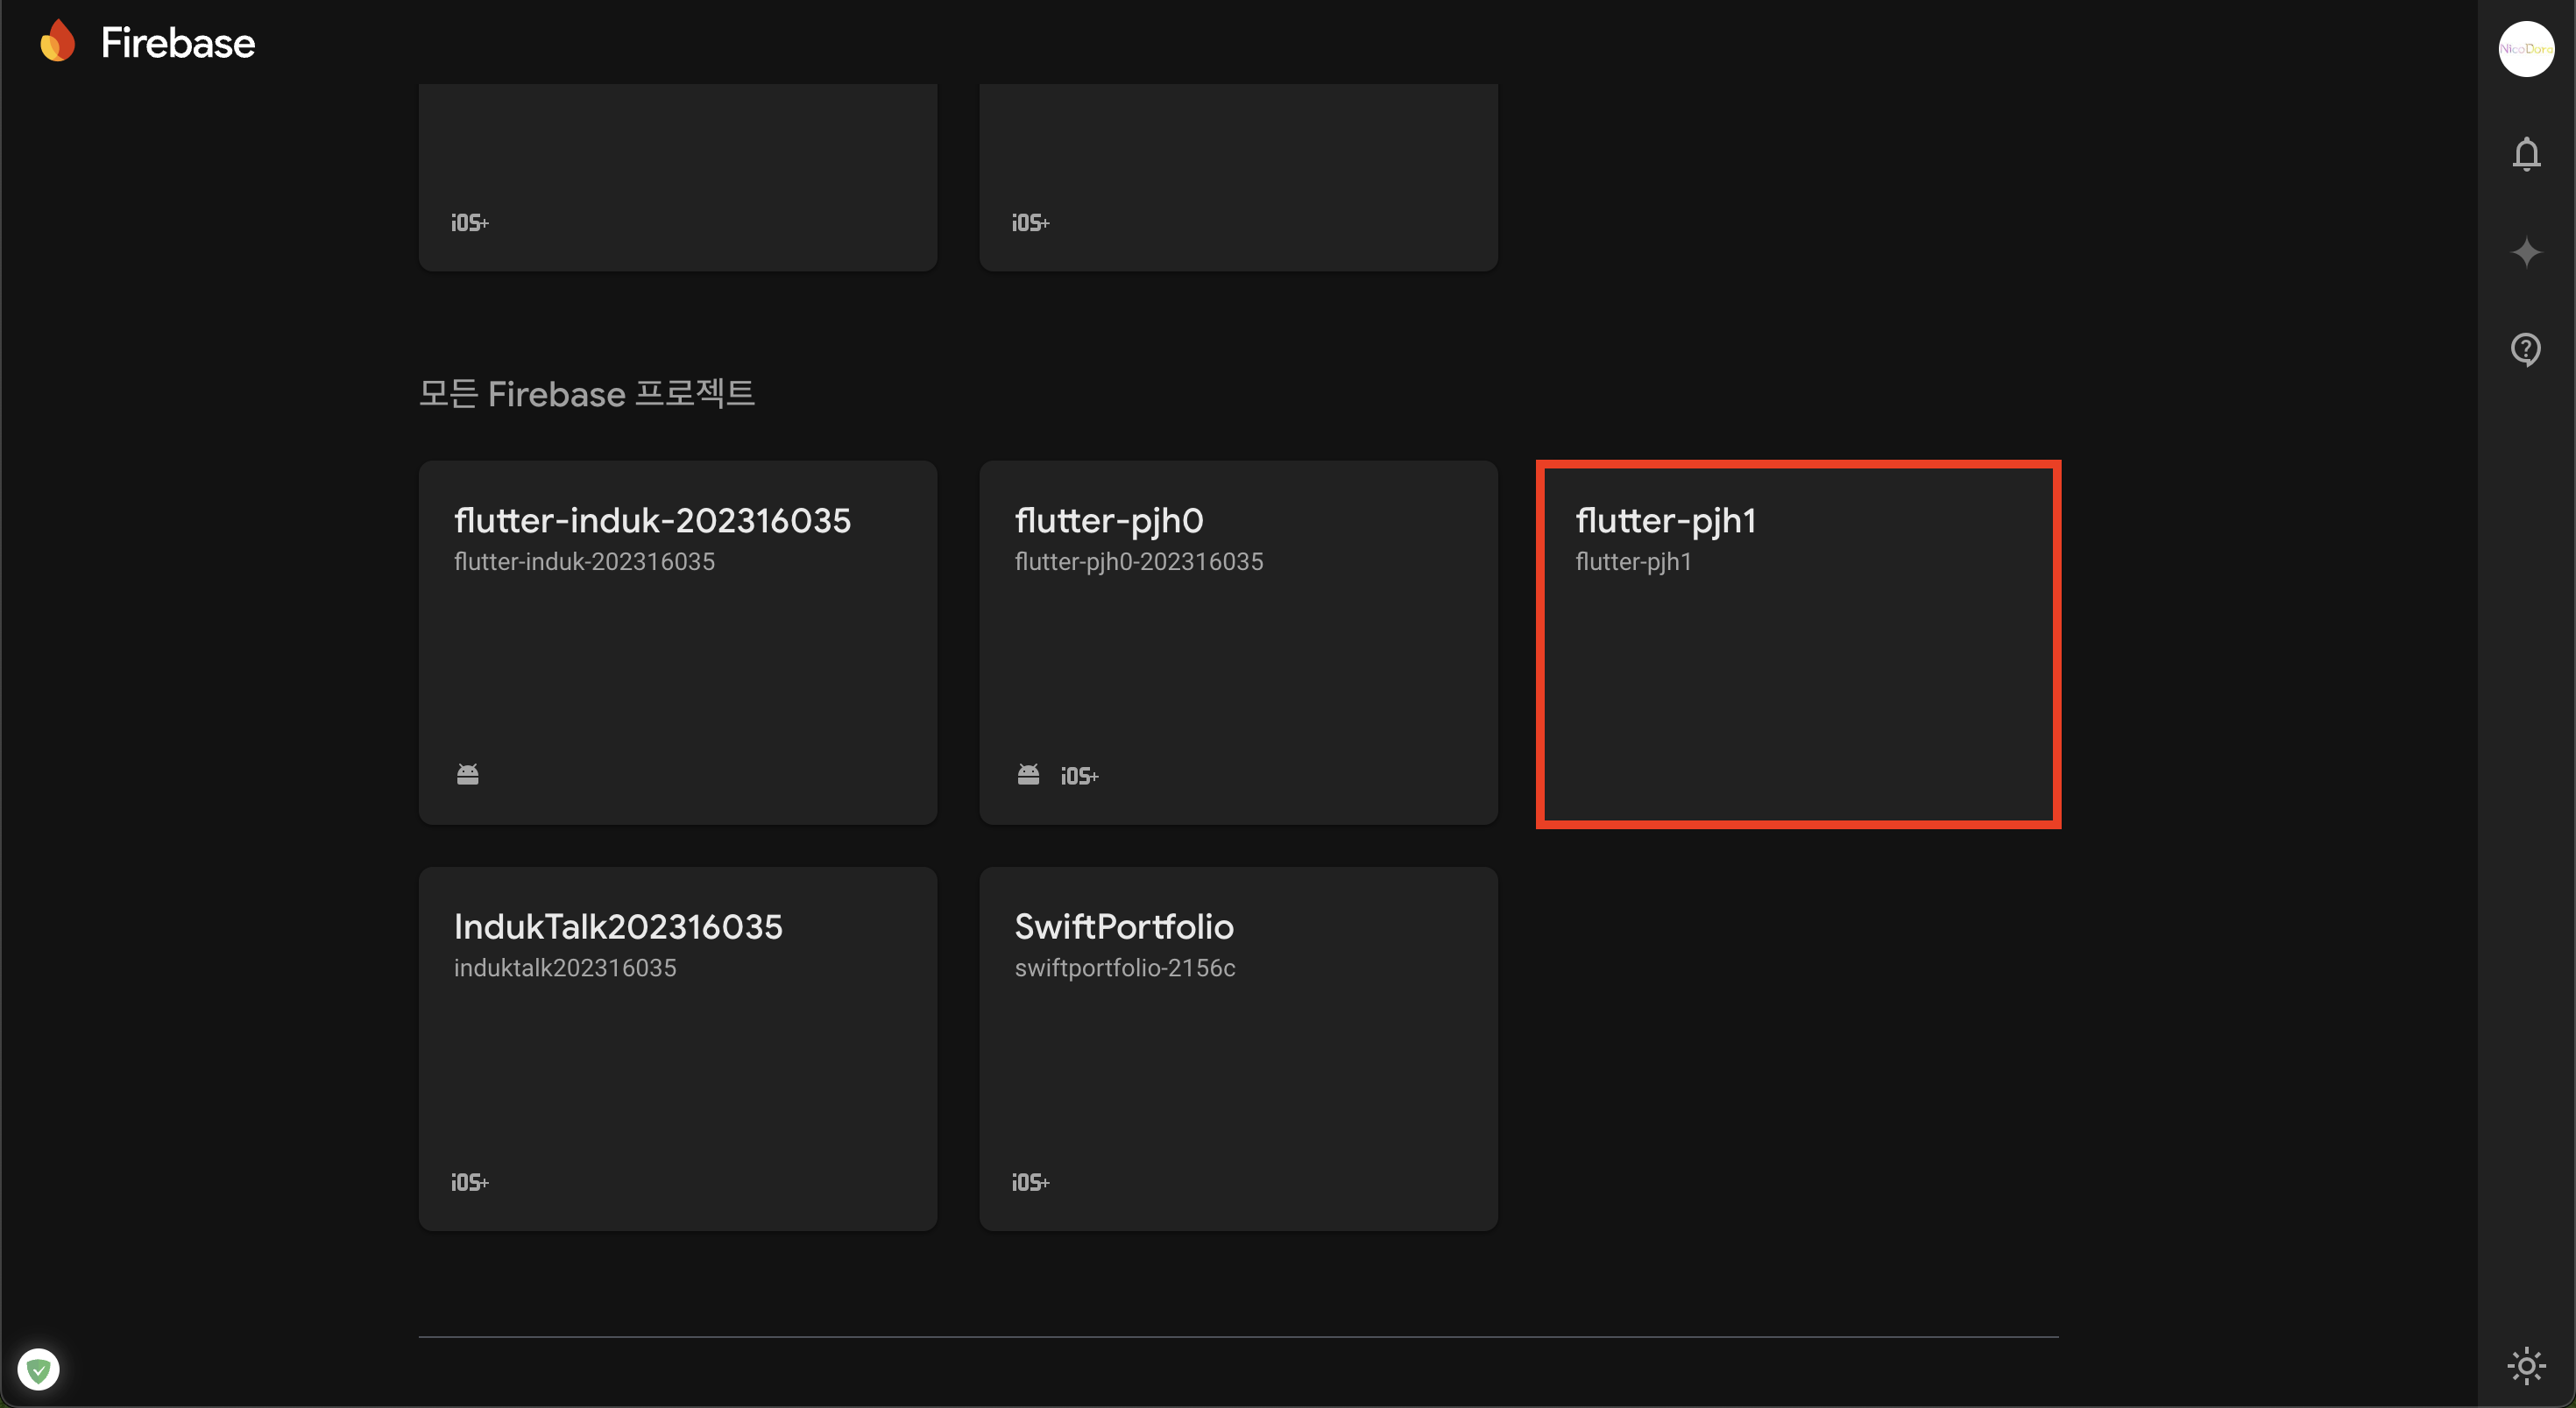Open the notifications bell
The image size is (2576, 1408).
click(x=2526, y=154)
